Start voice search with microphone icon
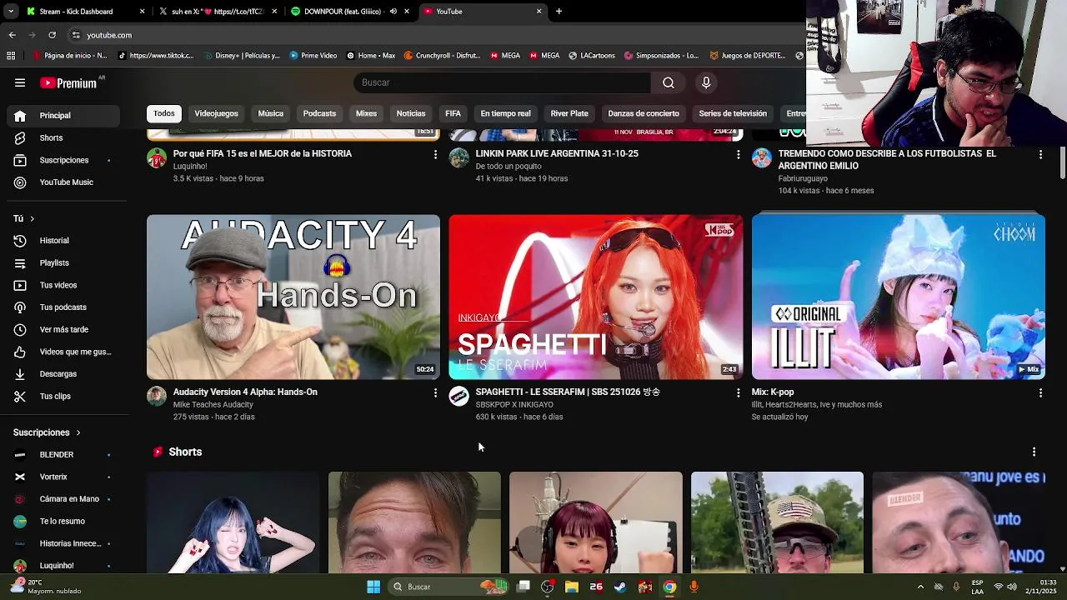This screenshot has height=600, width=1067. [706, 82]
